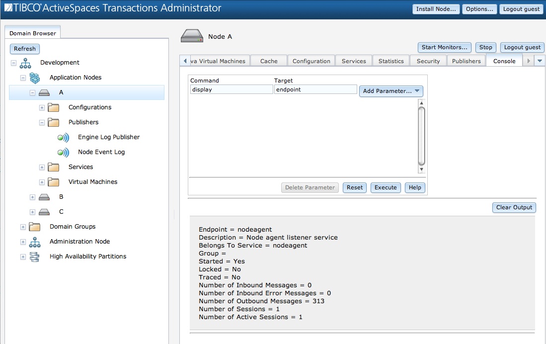Click the Engine Log Publisher broadcast icon

[x=63, y=137]
